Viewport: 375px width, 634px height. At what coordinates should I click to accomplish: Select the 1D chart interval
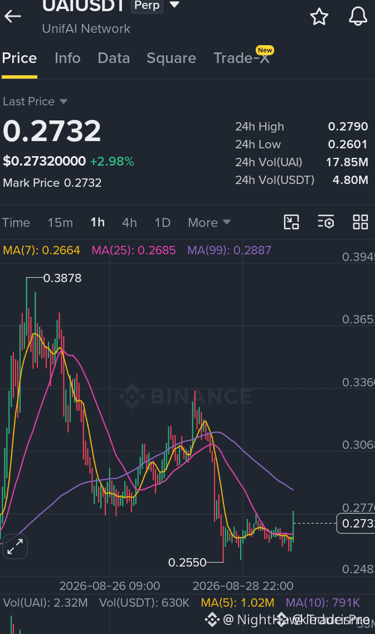pyautogui.click(x=163, y=223)
